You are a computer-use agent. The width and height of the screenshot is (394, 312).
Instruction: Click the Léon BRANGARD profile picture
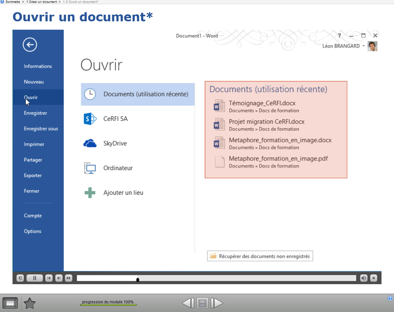pos(372,46)
